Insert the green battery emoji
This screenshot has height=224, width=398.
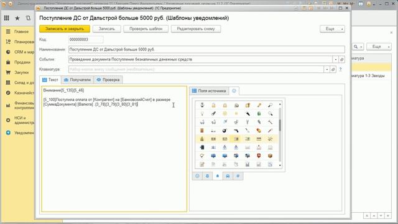coord(259,113)
